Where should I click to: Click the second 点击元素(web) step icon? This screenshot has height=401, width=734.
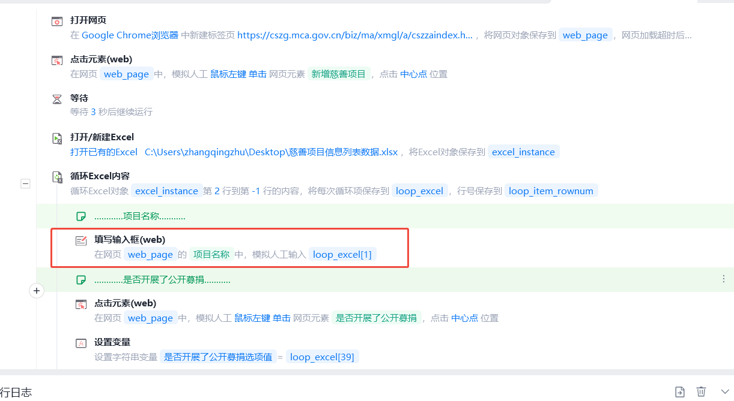click(81, 304)
